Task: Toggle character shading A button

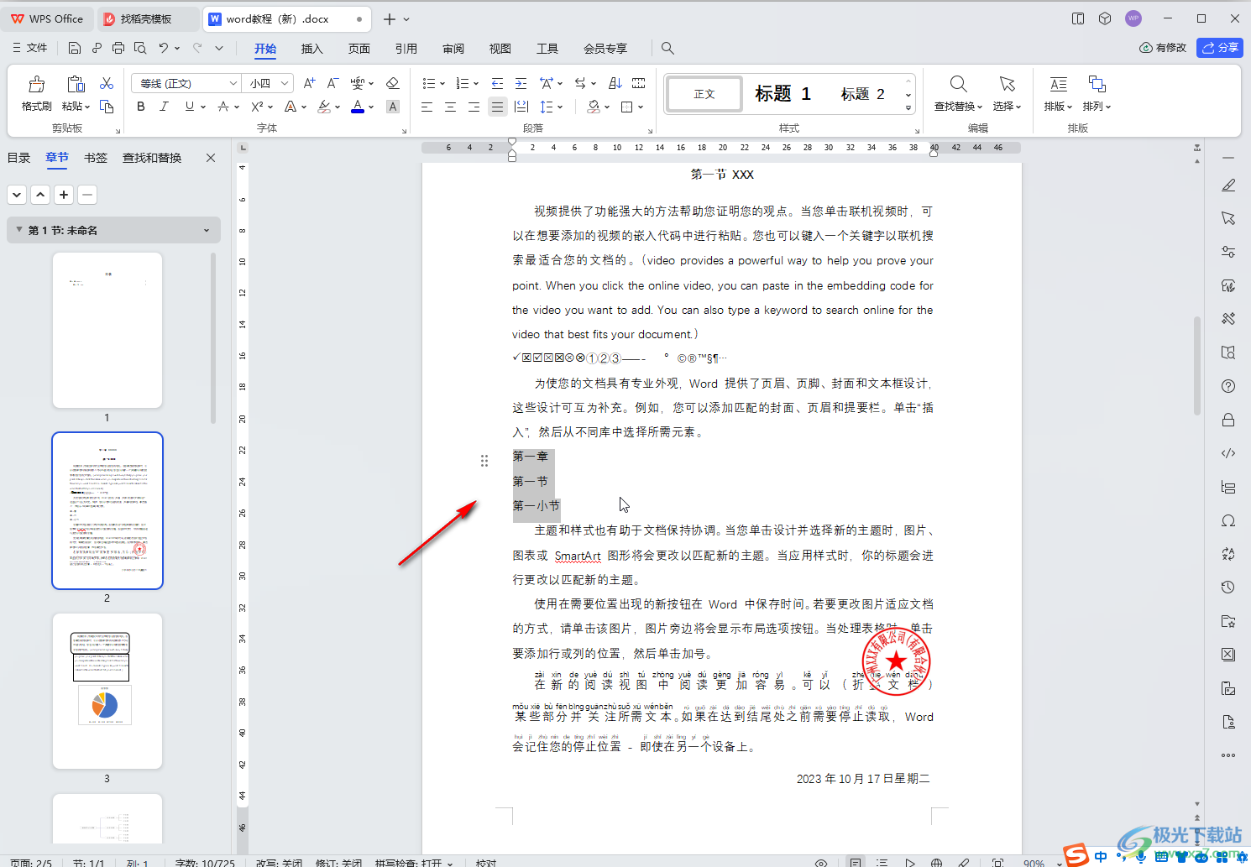Action: point(392,107)
